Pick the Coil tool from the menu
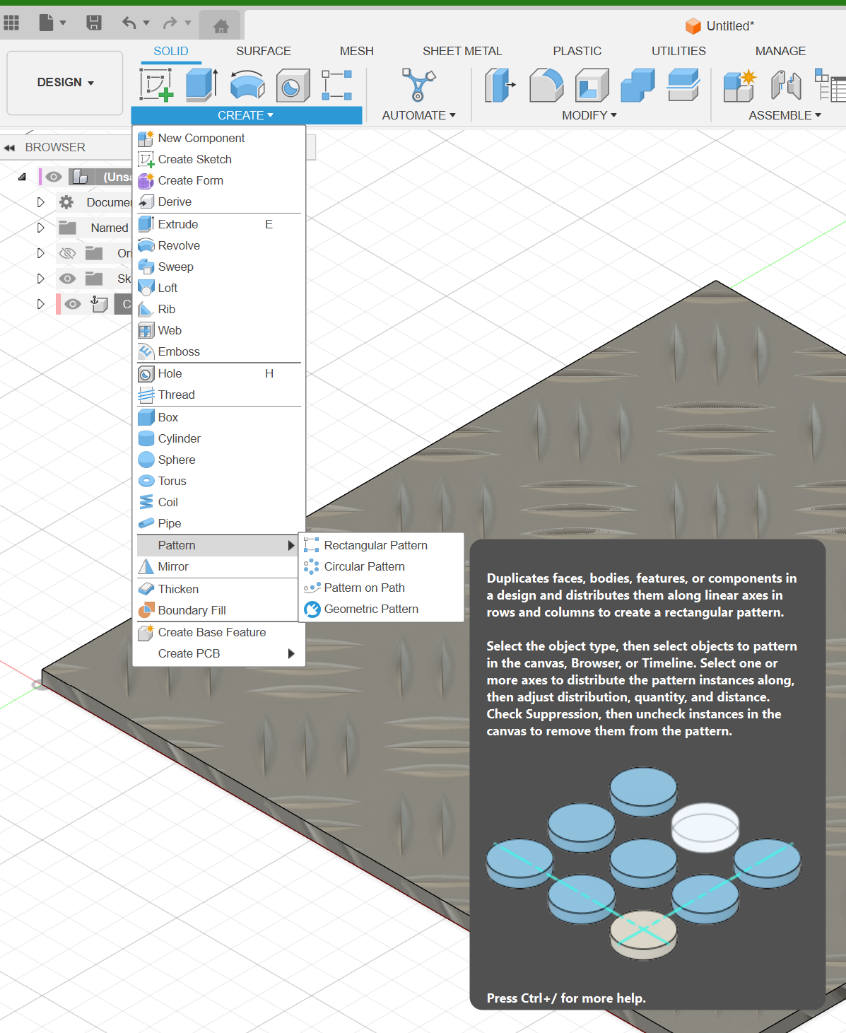 pyautogui.click(x=168, y=502)
